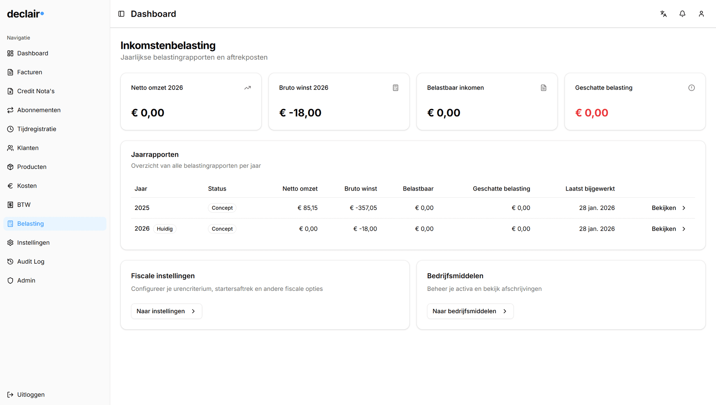Toggle the sidebar panel icon

(121, 14)
